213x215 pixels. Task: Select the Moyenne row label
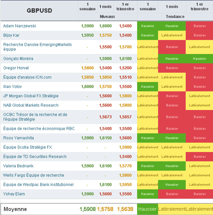[15, 209]
